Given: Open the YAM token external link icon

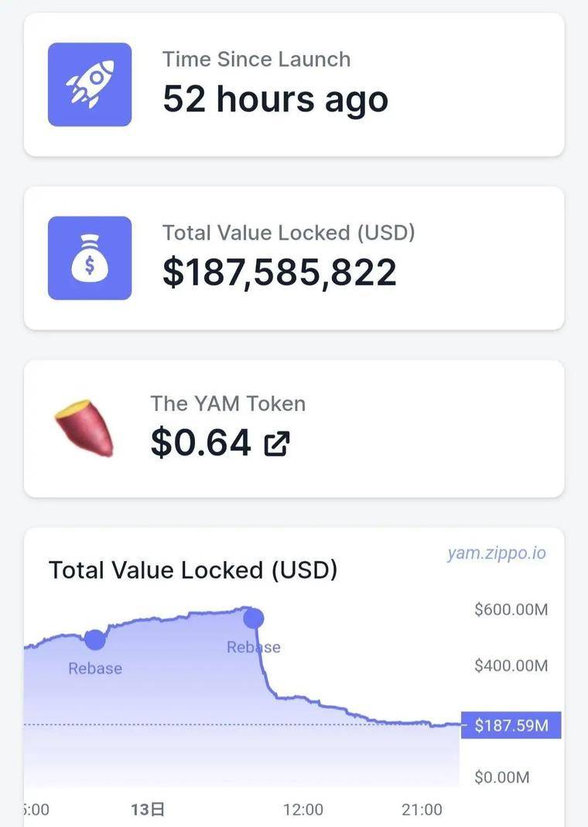Looking at the screenshot, I should tap(277, 443).
